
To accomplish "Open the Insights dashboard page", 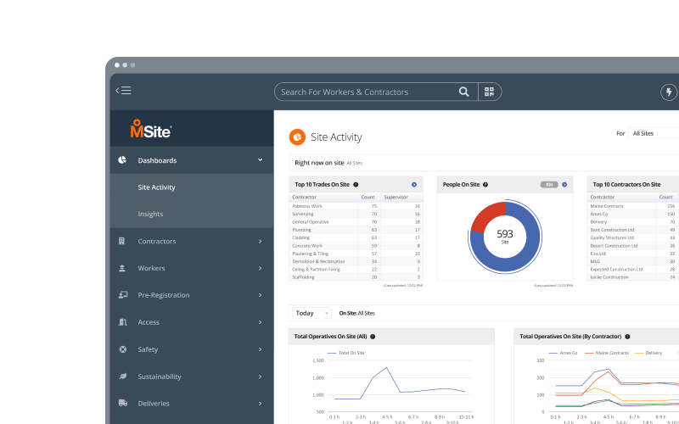I will click(x=151, y=215).
